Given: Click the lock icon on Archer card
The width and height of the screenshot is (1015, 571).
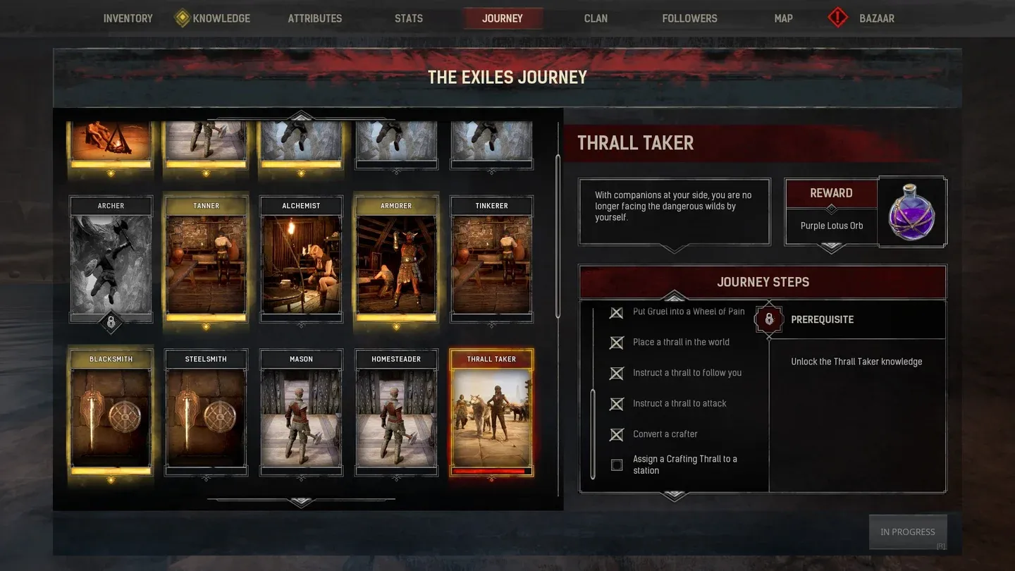Looking at the screenshot, I should tap(111, 322).
